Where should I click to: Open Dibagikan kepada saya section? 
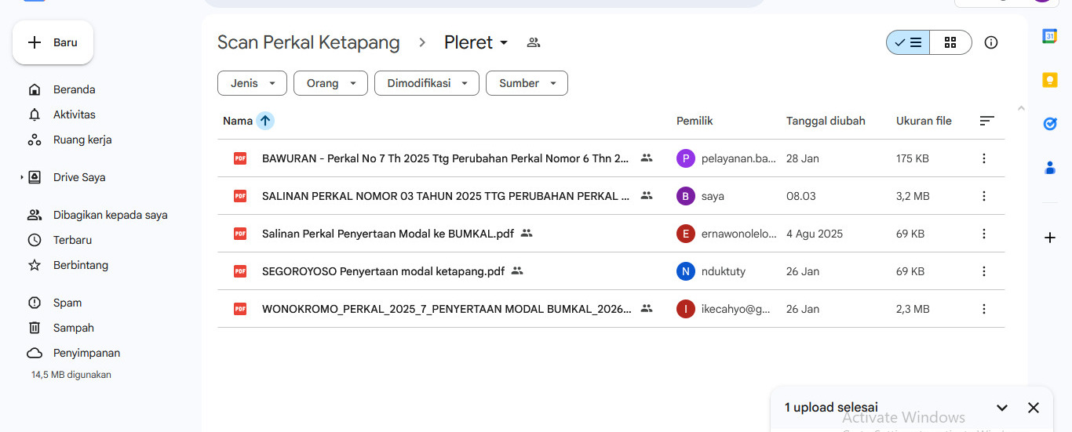[110, 215]
